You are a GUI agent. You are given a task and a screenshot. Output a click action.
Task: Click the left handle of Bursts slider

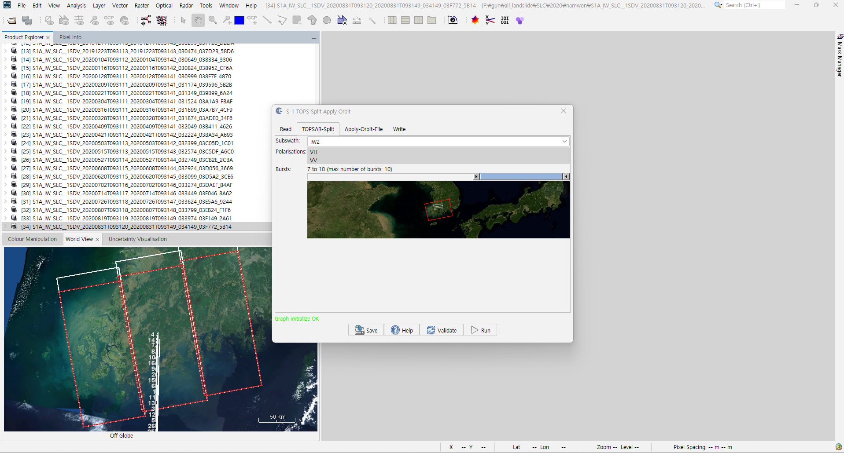coord(476,177)
